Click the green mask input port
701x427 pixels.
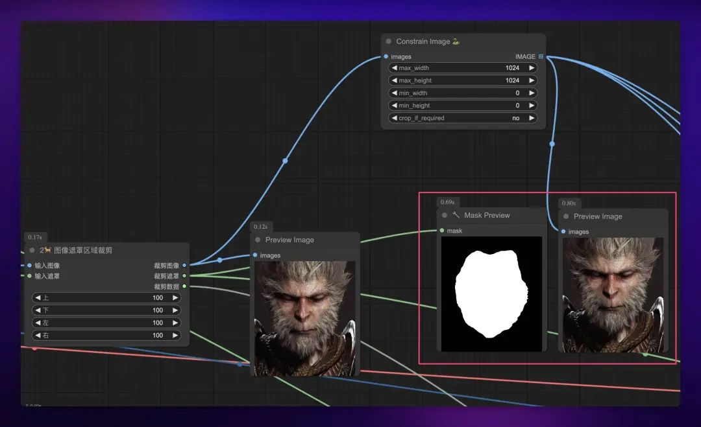[442, 231]
